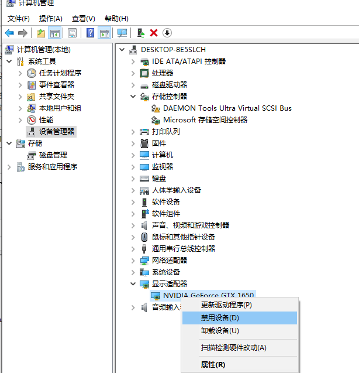Select the 处理器 category label

point(163,73)
